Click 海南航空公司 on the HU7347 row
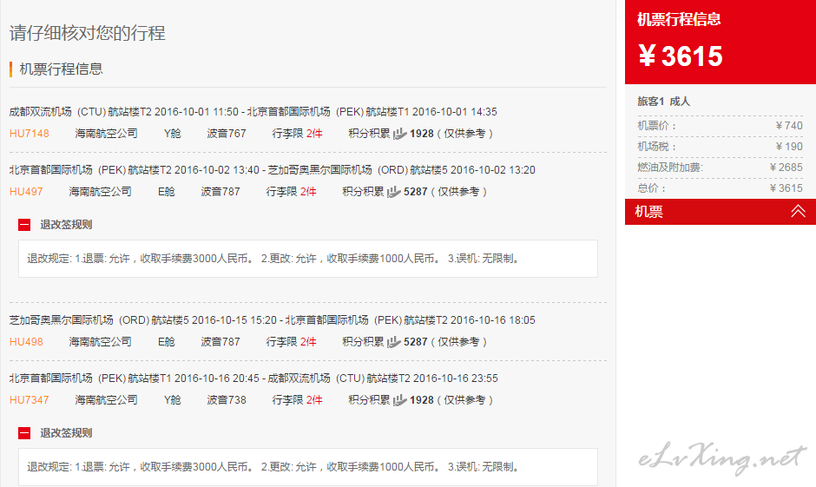The image size is (816, 487). coord(106,400)
